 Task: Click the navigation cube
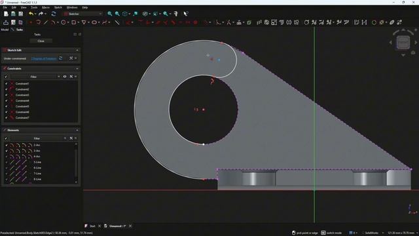pos(403,43)
